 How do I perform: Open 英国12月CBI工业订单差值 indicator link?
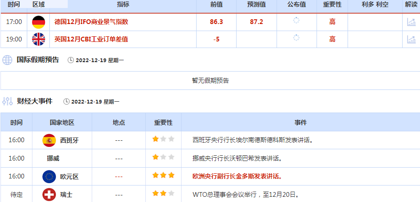pyautogui.click(x=91, y=39)
